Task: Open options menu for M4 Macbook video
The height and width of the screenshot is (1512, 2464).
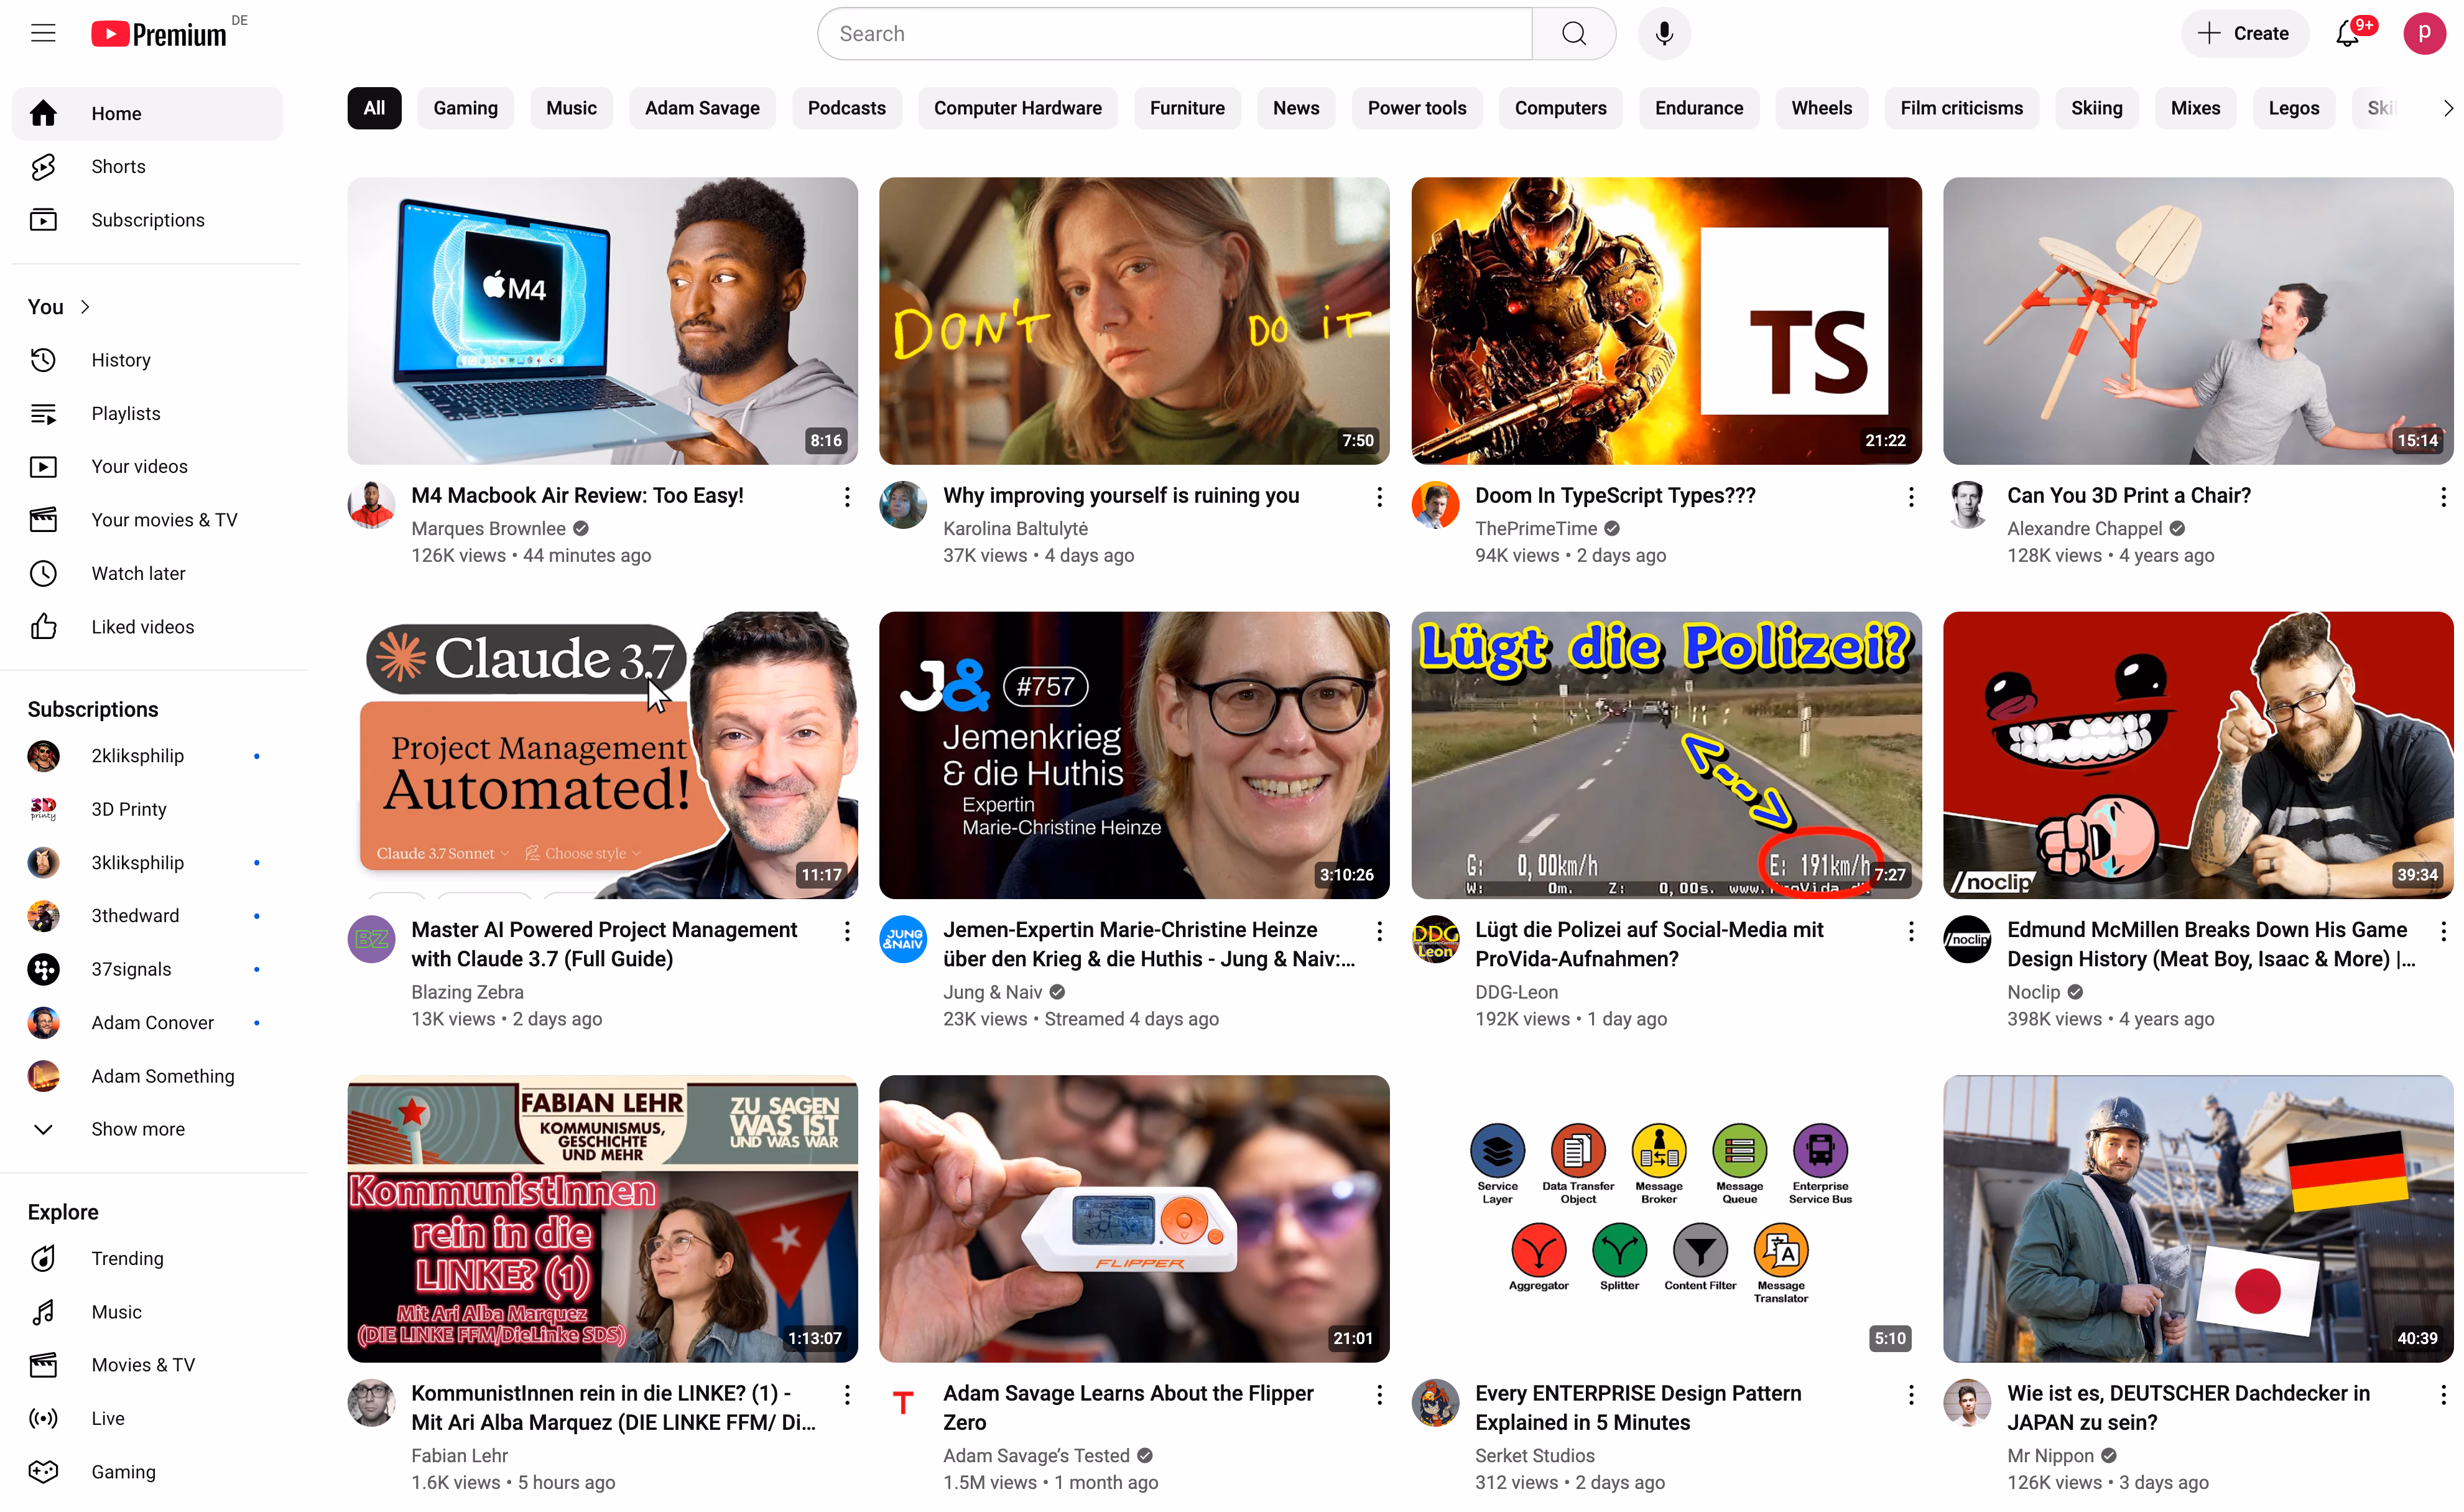Action: (846, 497)
